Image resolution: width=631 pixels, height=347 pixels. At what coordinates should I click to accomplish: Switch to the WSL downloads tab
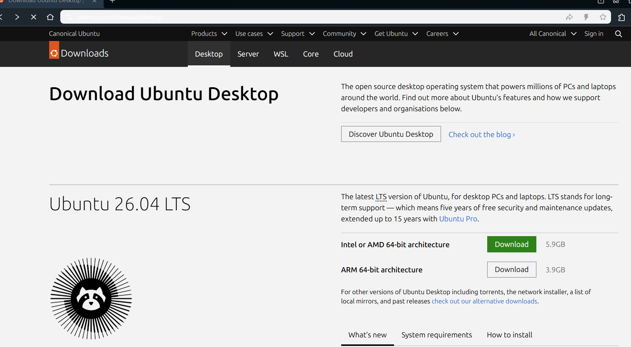tap(281, 54)
